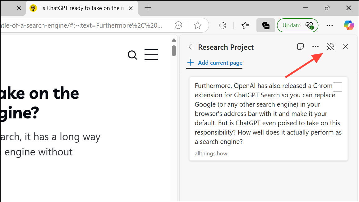Toggle the Collections toolbar button

pos(265,25)
